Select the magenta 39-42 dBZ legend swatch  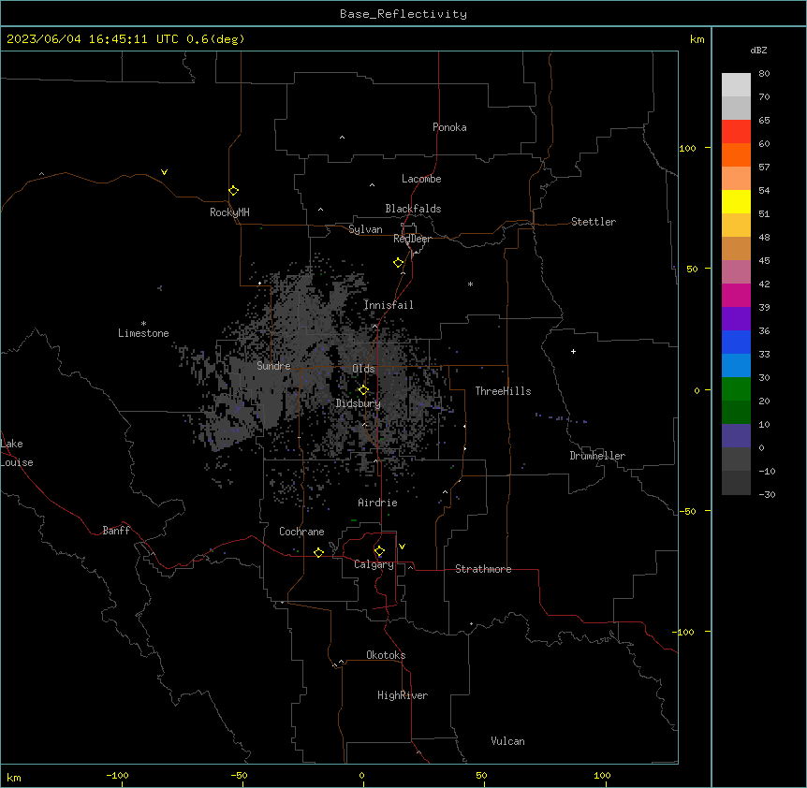(736, 296)
